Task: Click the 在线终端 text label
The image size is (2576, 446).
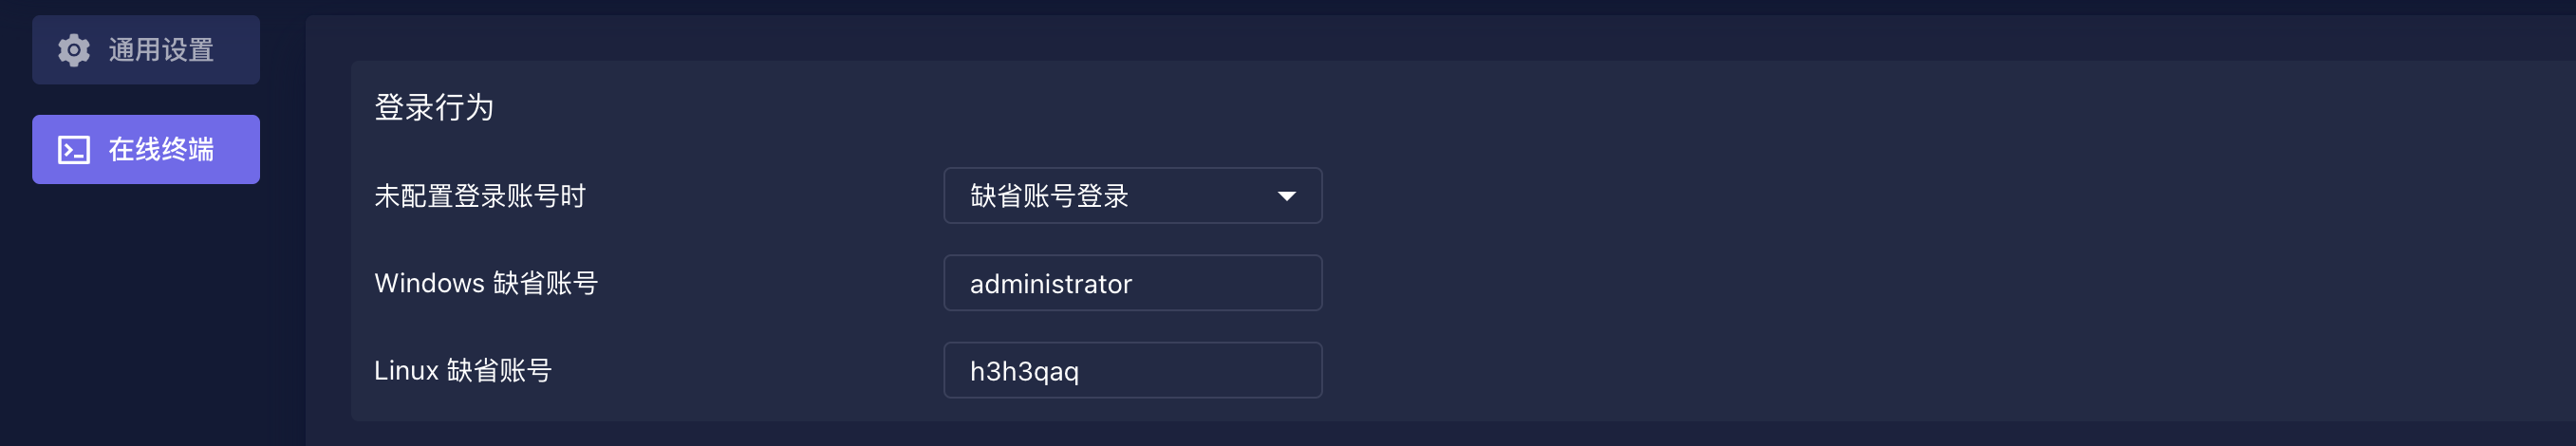Action: point(161,150)
